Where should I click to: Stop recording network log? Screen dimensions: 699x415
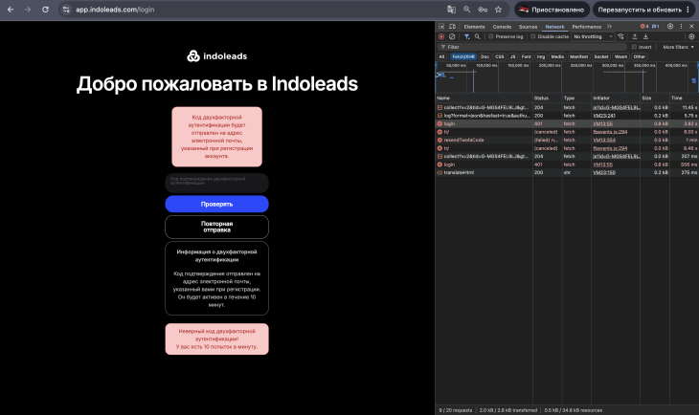(x=441, y=36)
